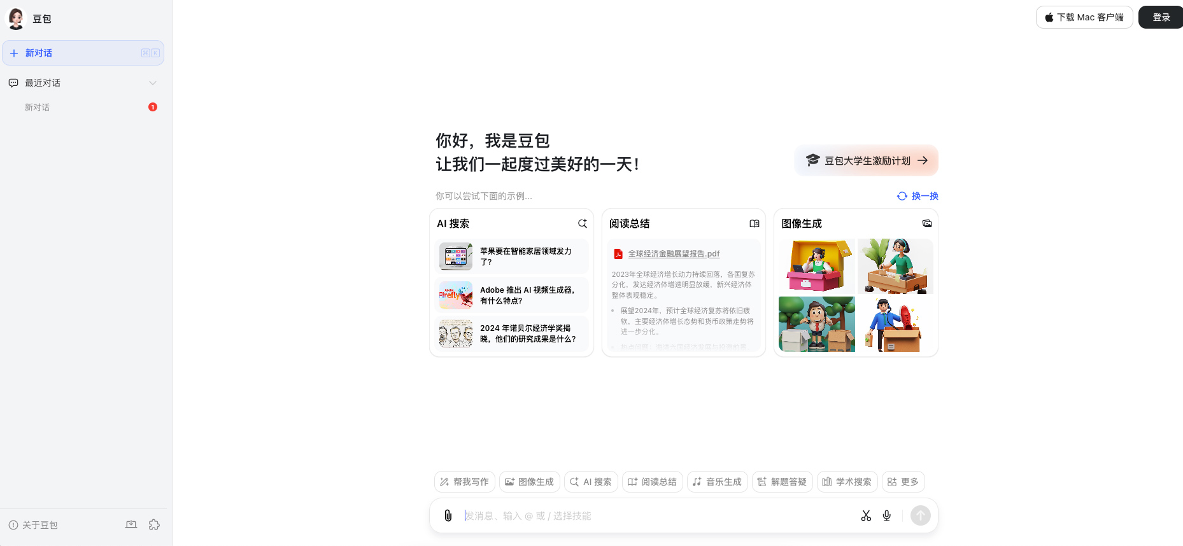Select the Adobe AI video generator example
Image resolution: width=1183 pixels, height=546 pixels.
click(x=512, y=295)
